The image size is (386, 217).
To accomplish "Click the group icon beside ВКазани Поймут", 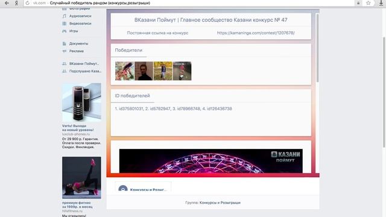I will point(65,64).
